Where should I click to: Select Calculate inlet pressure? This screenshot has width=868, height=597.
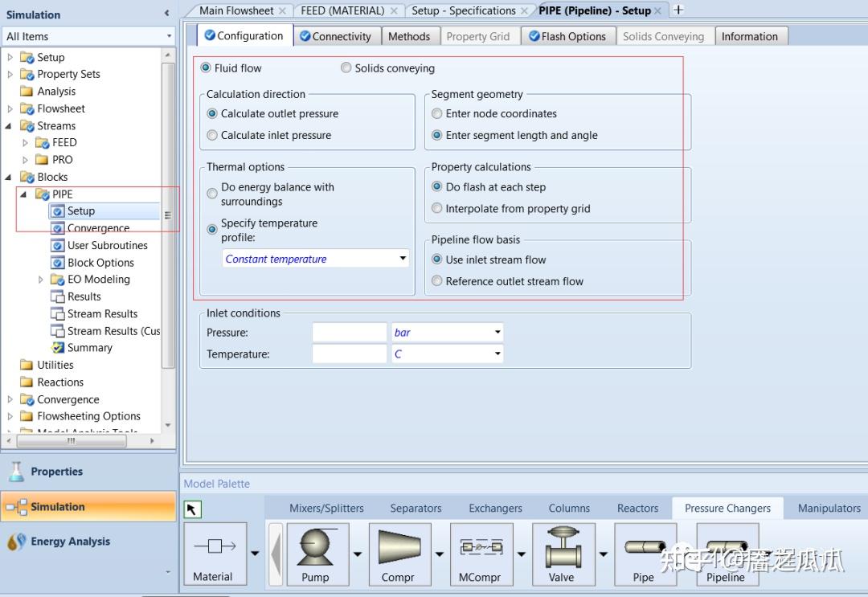(212, 135)
